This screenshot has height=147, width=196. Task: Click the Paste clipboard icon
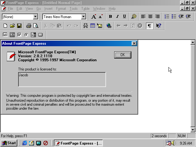[59, 26]
